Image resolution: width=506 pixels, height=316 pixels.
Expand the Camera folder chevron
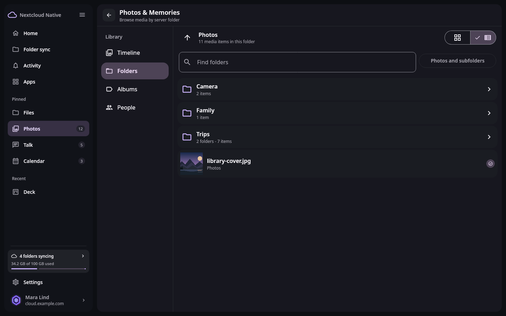(489, 89)
